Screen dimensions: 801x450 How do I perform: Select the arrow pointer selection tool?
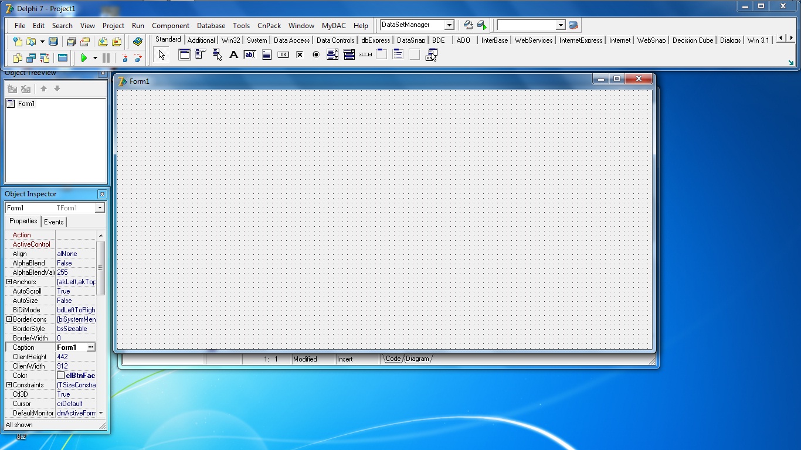click(162, 55)
